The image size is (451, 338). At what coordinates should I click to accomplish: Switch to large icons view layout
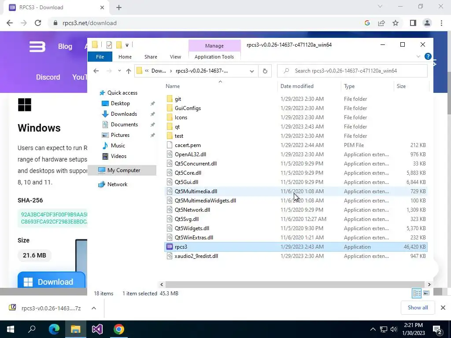(x=426, y=293)
